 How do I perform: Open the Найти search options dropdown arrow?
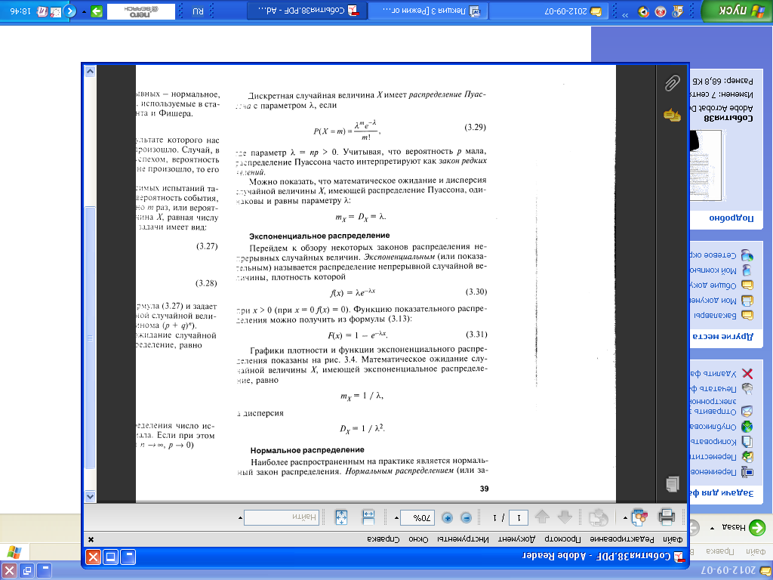pos(240,518)
